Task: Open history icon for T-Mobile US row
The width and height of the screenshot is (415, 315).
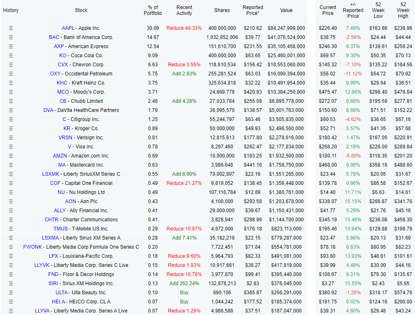Action: [11, 229]
